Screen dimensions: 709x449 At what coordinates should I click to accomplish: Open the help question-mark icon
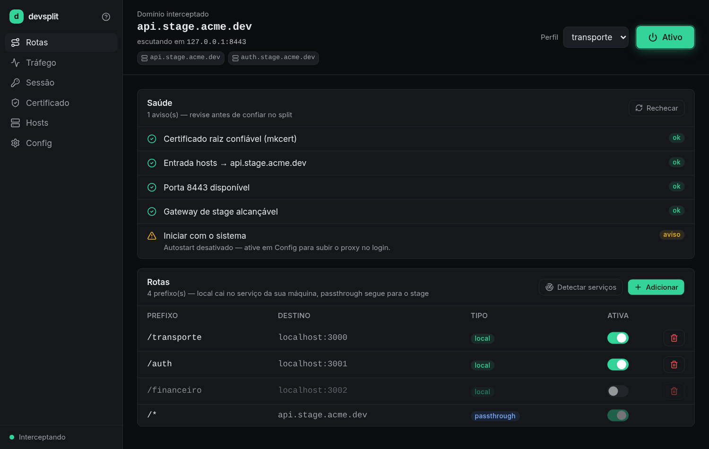coord(106,17)
